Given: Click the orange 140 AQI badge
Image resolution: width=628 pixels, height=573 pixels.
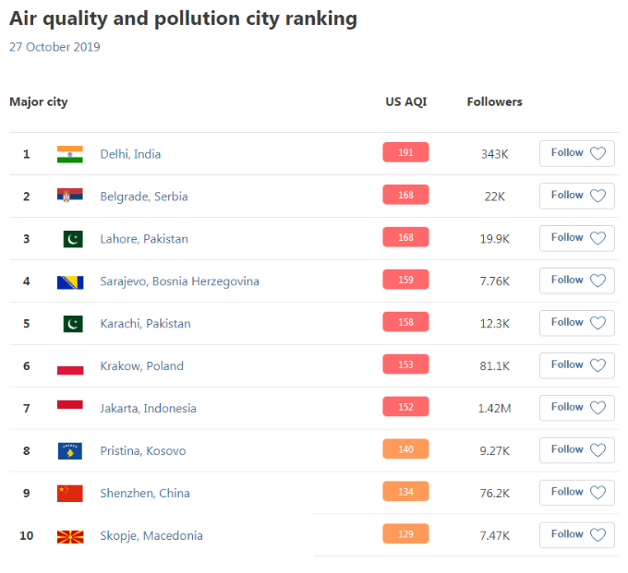Looking at the screenshot, I should click(x=405, y=449).
